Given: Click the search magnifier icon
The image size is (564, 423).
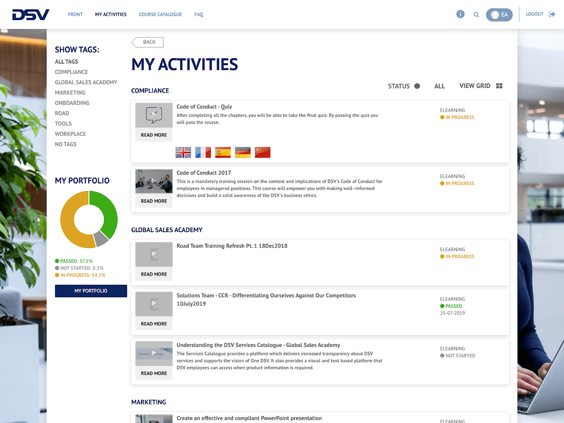Looking at the screenshot, I should (x=476, y=15).
